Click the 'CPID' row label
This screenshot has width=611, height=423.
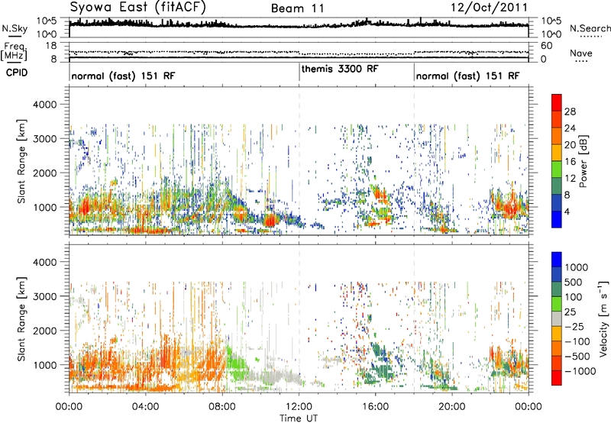click(17, 73)
